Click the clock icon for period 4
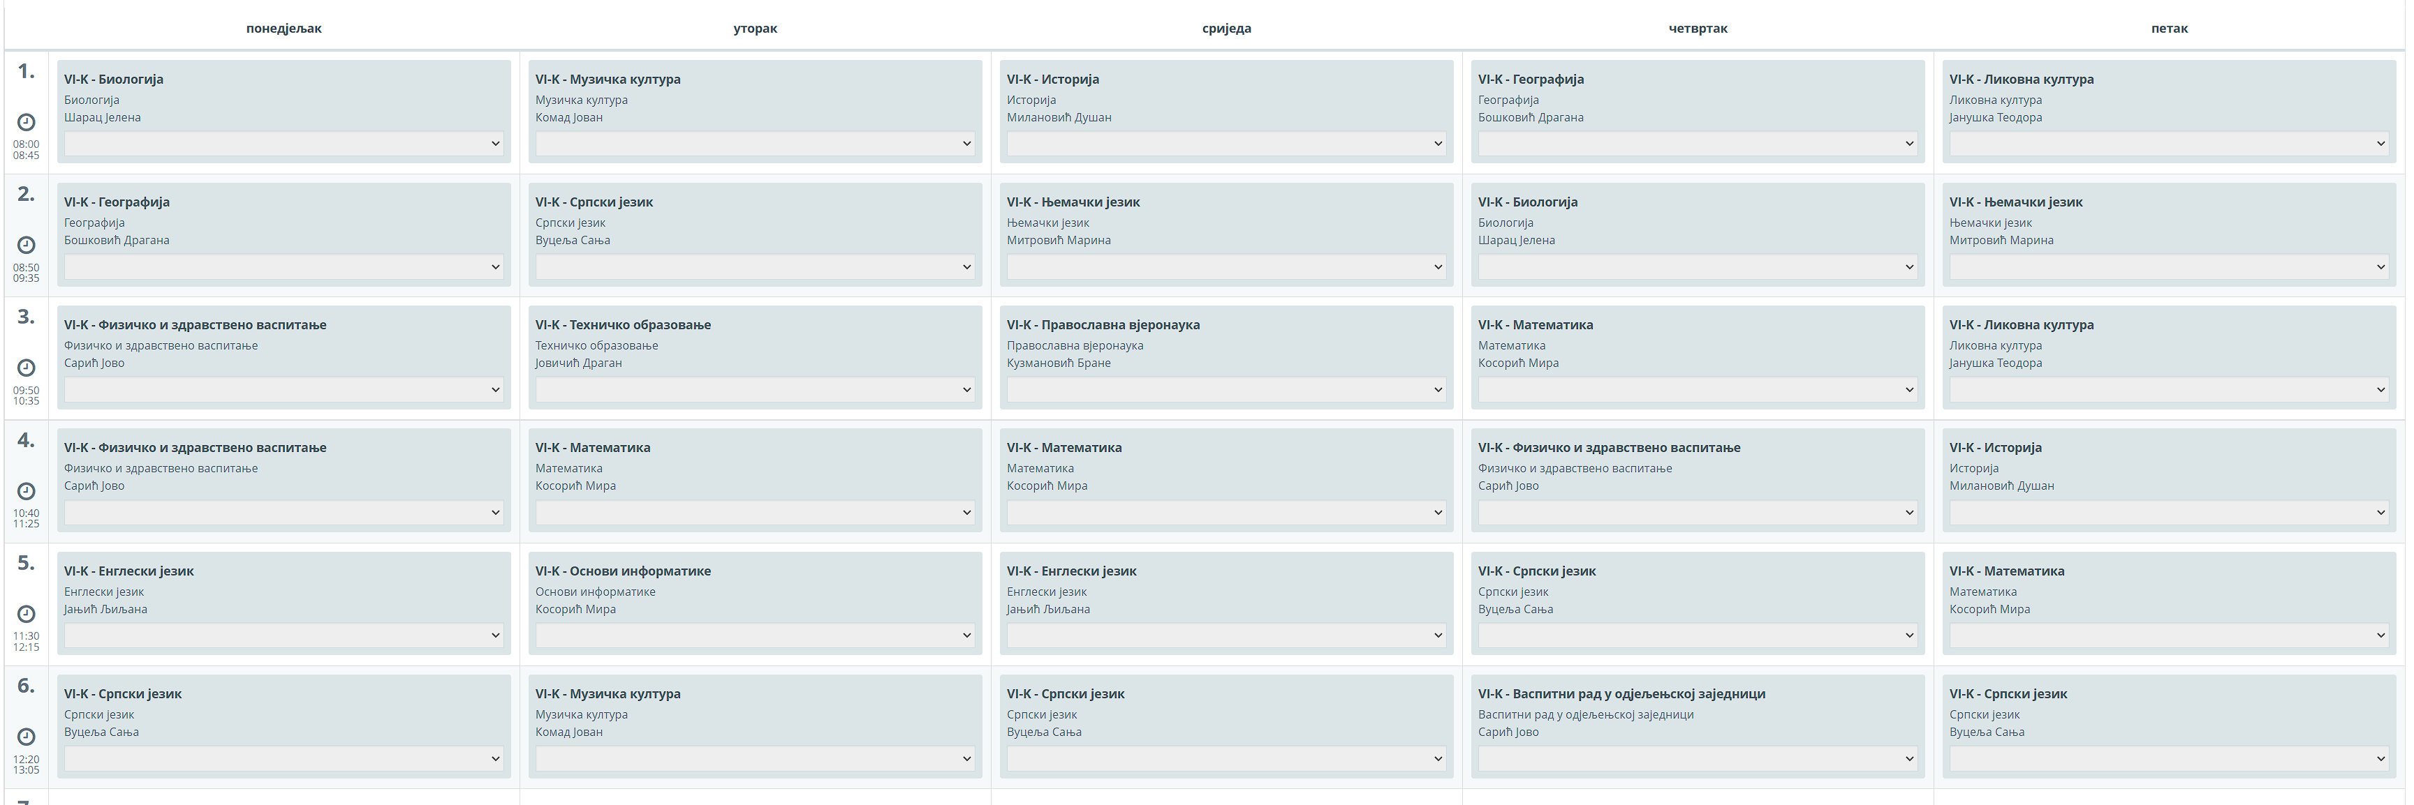Image resolution: width=2414 pixels, height=805 pixels. pos(27,490)
